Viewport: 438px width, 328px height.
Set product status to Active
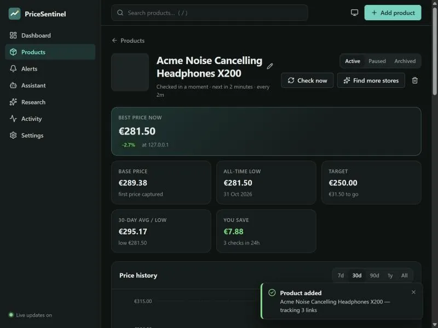[x=353, y=61]
